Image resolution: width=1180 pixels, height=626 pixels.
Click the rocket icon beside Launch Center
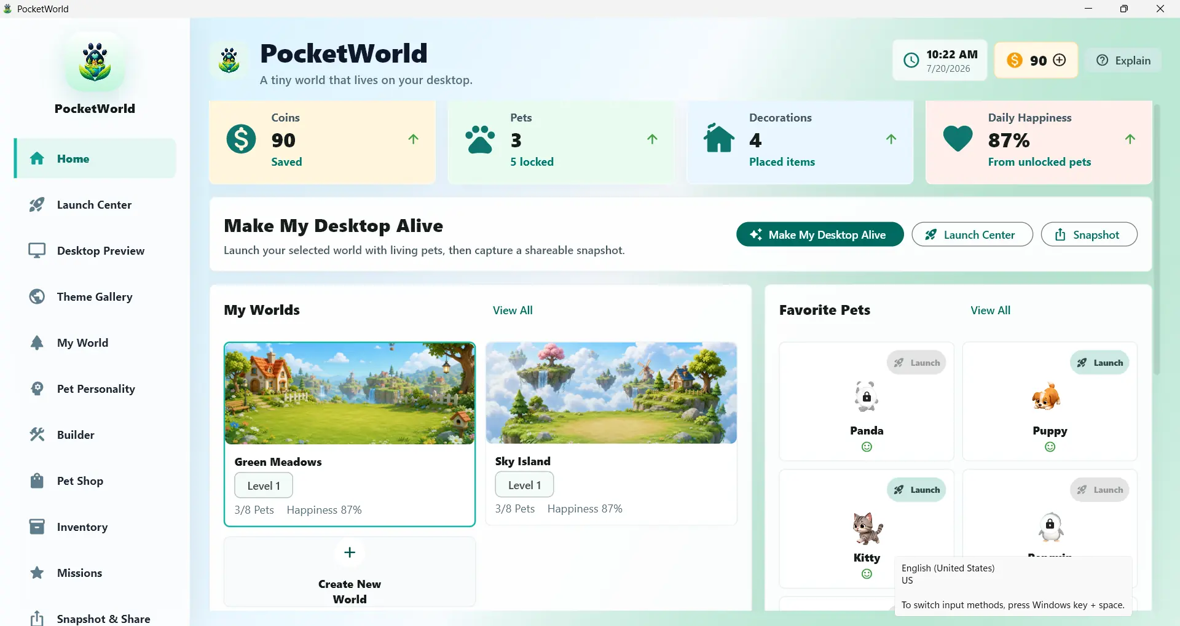(x=37, y=205)
